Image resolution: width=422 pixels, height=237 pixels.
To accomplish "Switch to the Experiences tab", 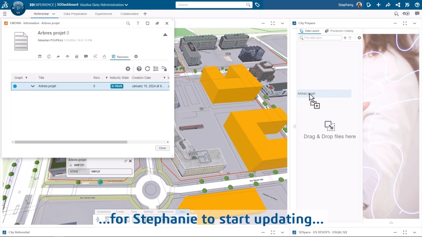I will coord(104,14).
